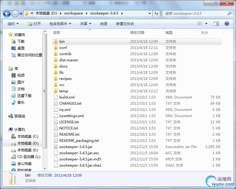Select the recipes folder icon

point(55,78)
